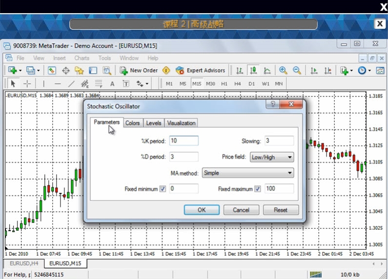Click the %K period input field
Screen dimensions: 388x279
tap(184, 141)
